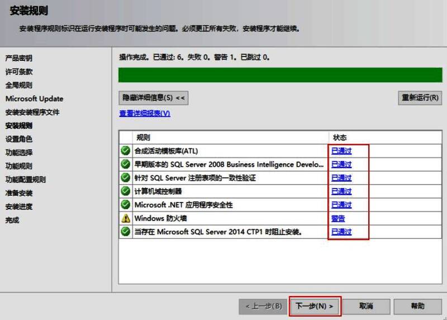The height and width of the screenshot is (320, 447).
Task: Open help with the 帮助 button
Action: tap(417, 306)
